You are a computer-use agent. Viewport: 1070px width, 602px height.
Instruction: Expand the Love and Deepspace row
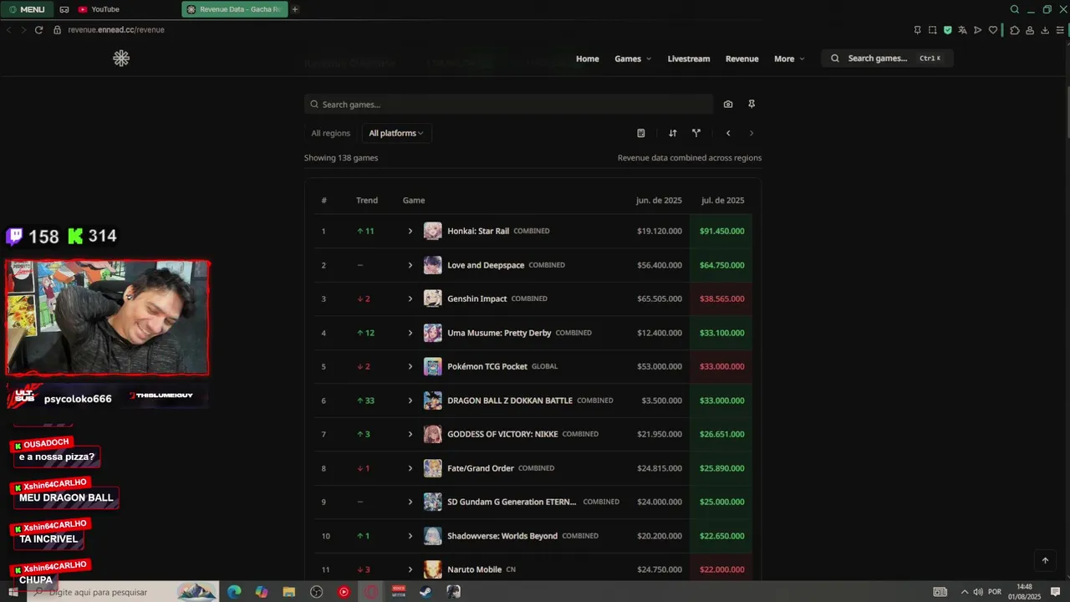point(410,265)
